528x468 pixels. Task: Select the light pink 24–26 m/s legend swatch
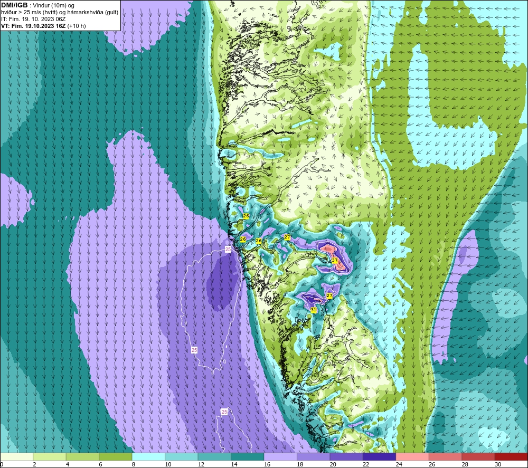pyautogui.click(x=412, y=456)
